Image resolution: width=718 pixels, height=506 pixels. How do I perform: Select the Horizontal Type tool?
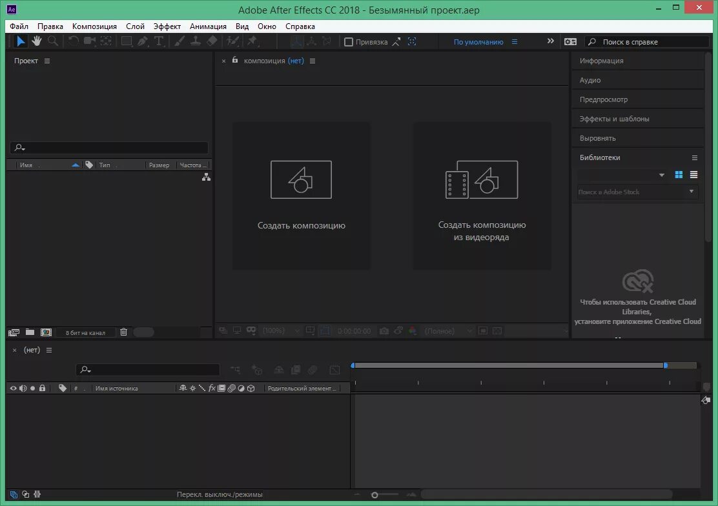pyautogui.click(x=158, y=41)
